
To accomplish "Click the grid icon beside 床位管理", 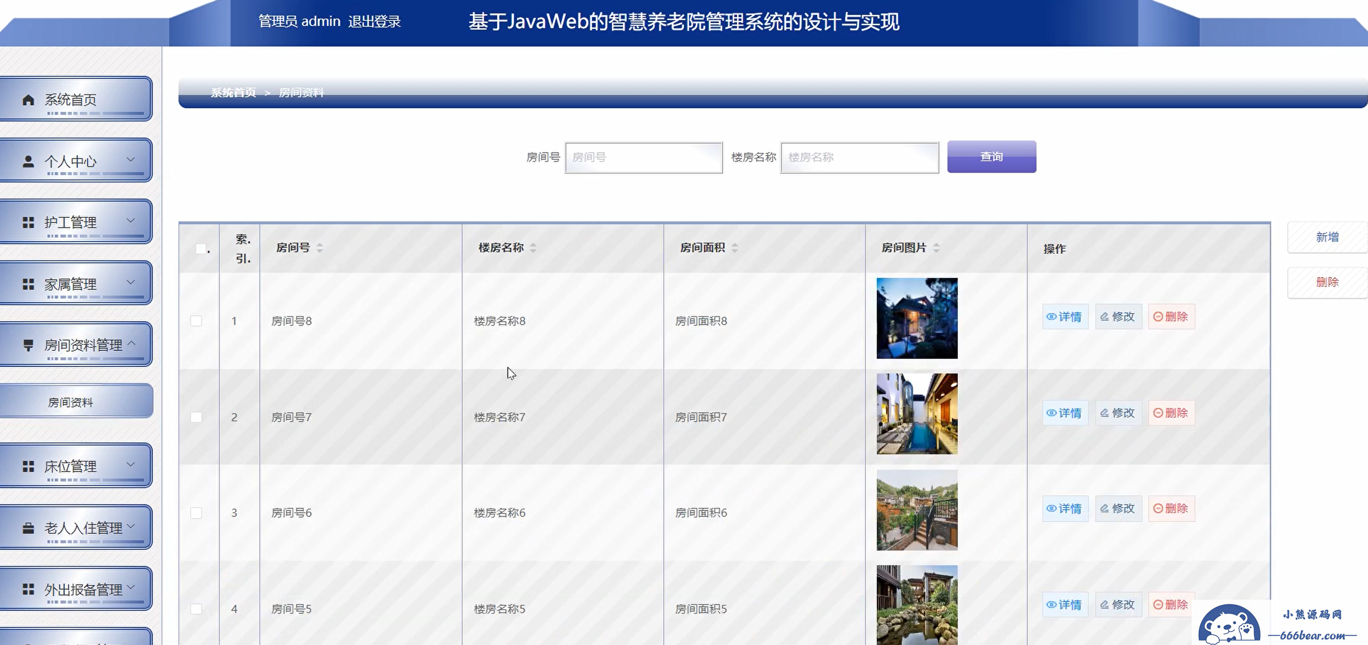I will [x=28, y=466].
